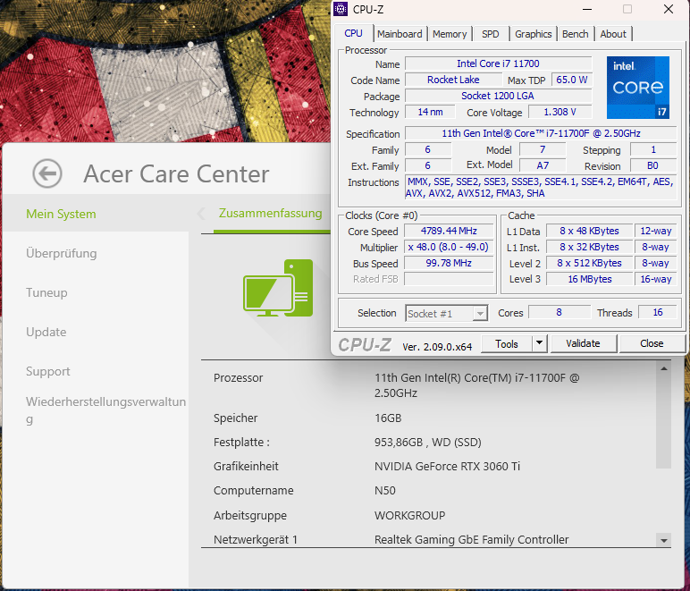Screen dimensions: 690x591
Task: Click the Code Name value 'Rocket Lake'
Action: pyautogui.click(x=453, y=80)
